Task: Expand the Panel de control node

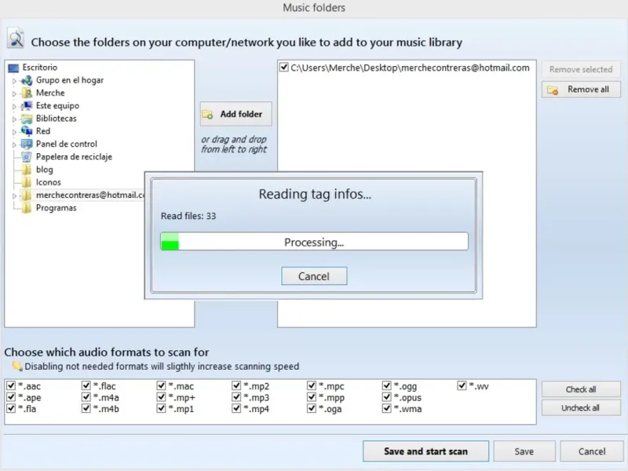Action: click(14, 144)
